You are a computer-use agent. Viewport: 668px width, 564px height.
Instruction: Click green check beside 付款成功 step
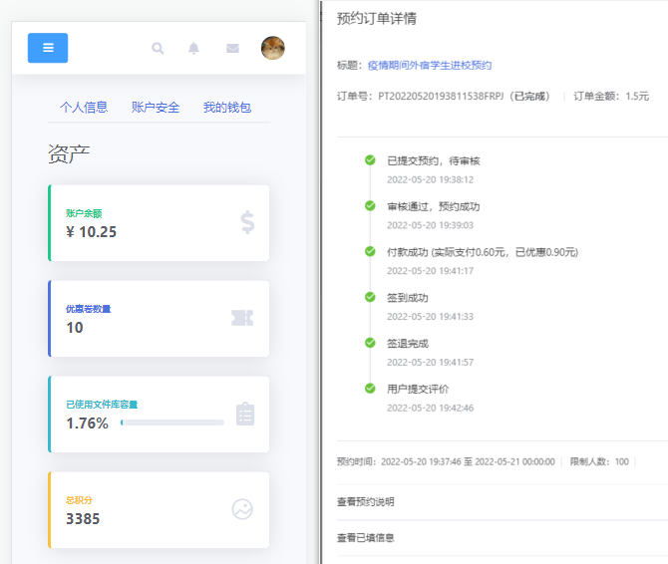[370, 251]
